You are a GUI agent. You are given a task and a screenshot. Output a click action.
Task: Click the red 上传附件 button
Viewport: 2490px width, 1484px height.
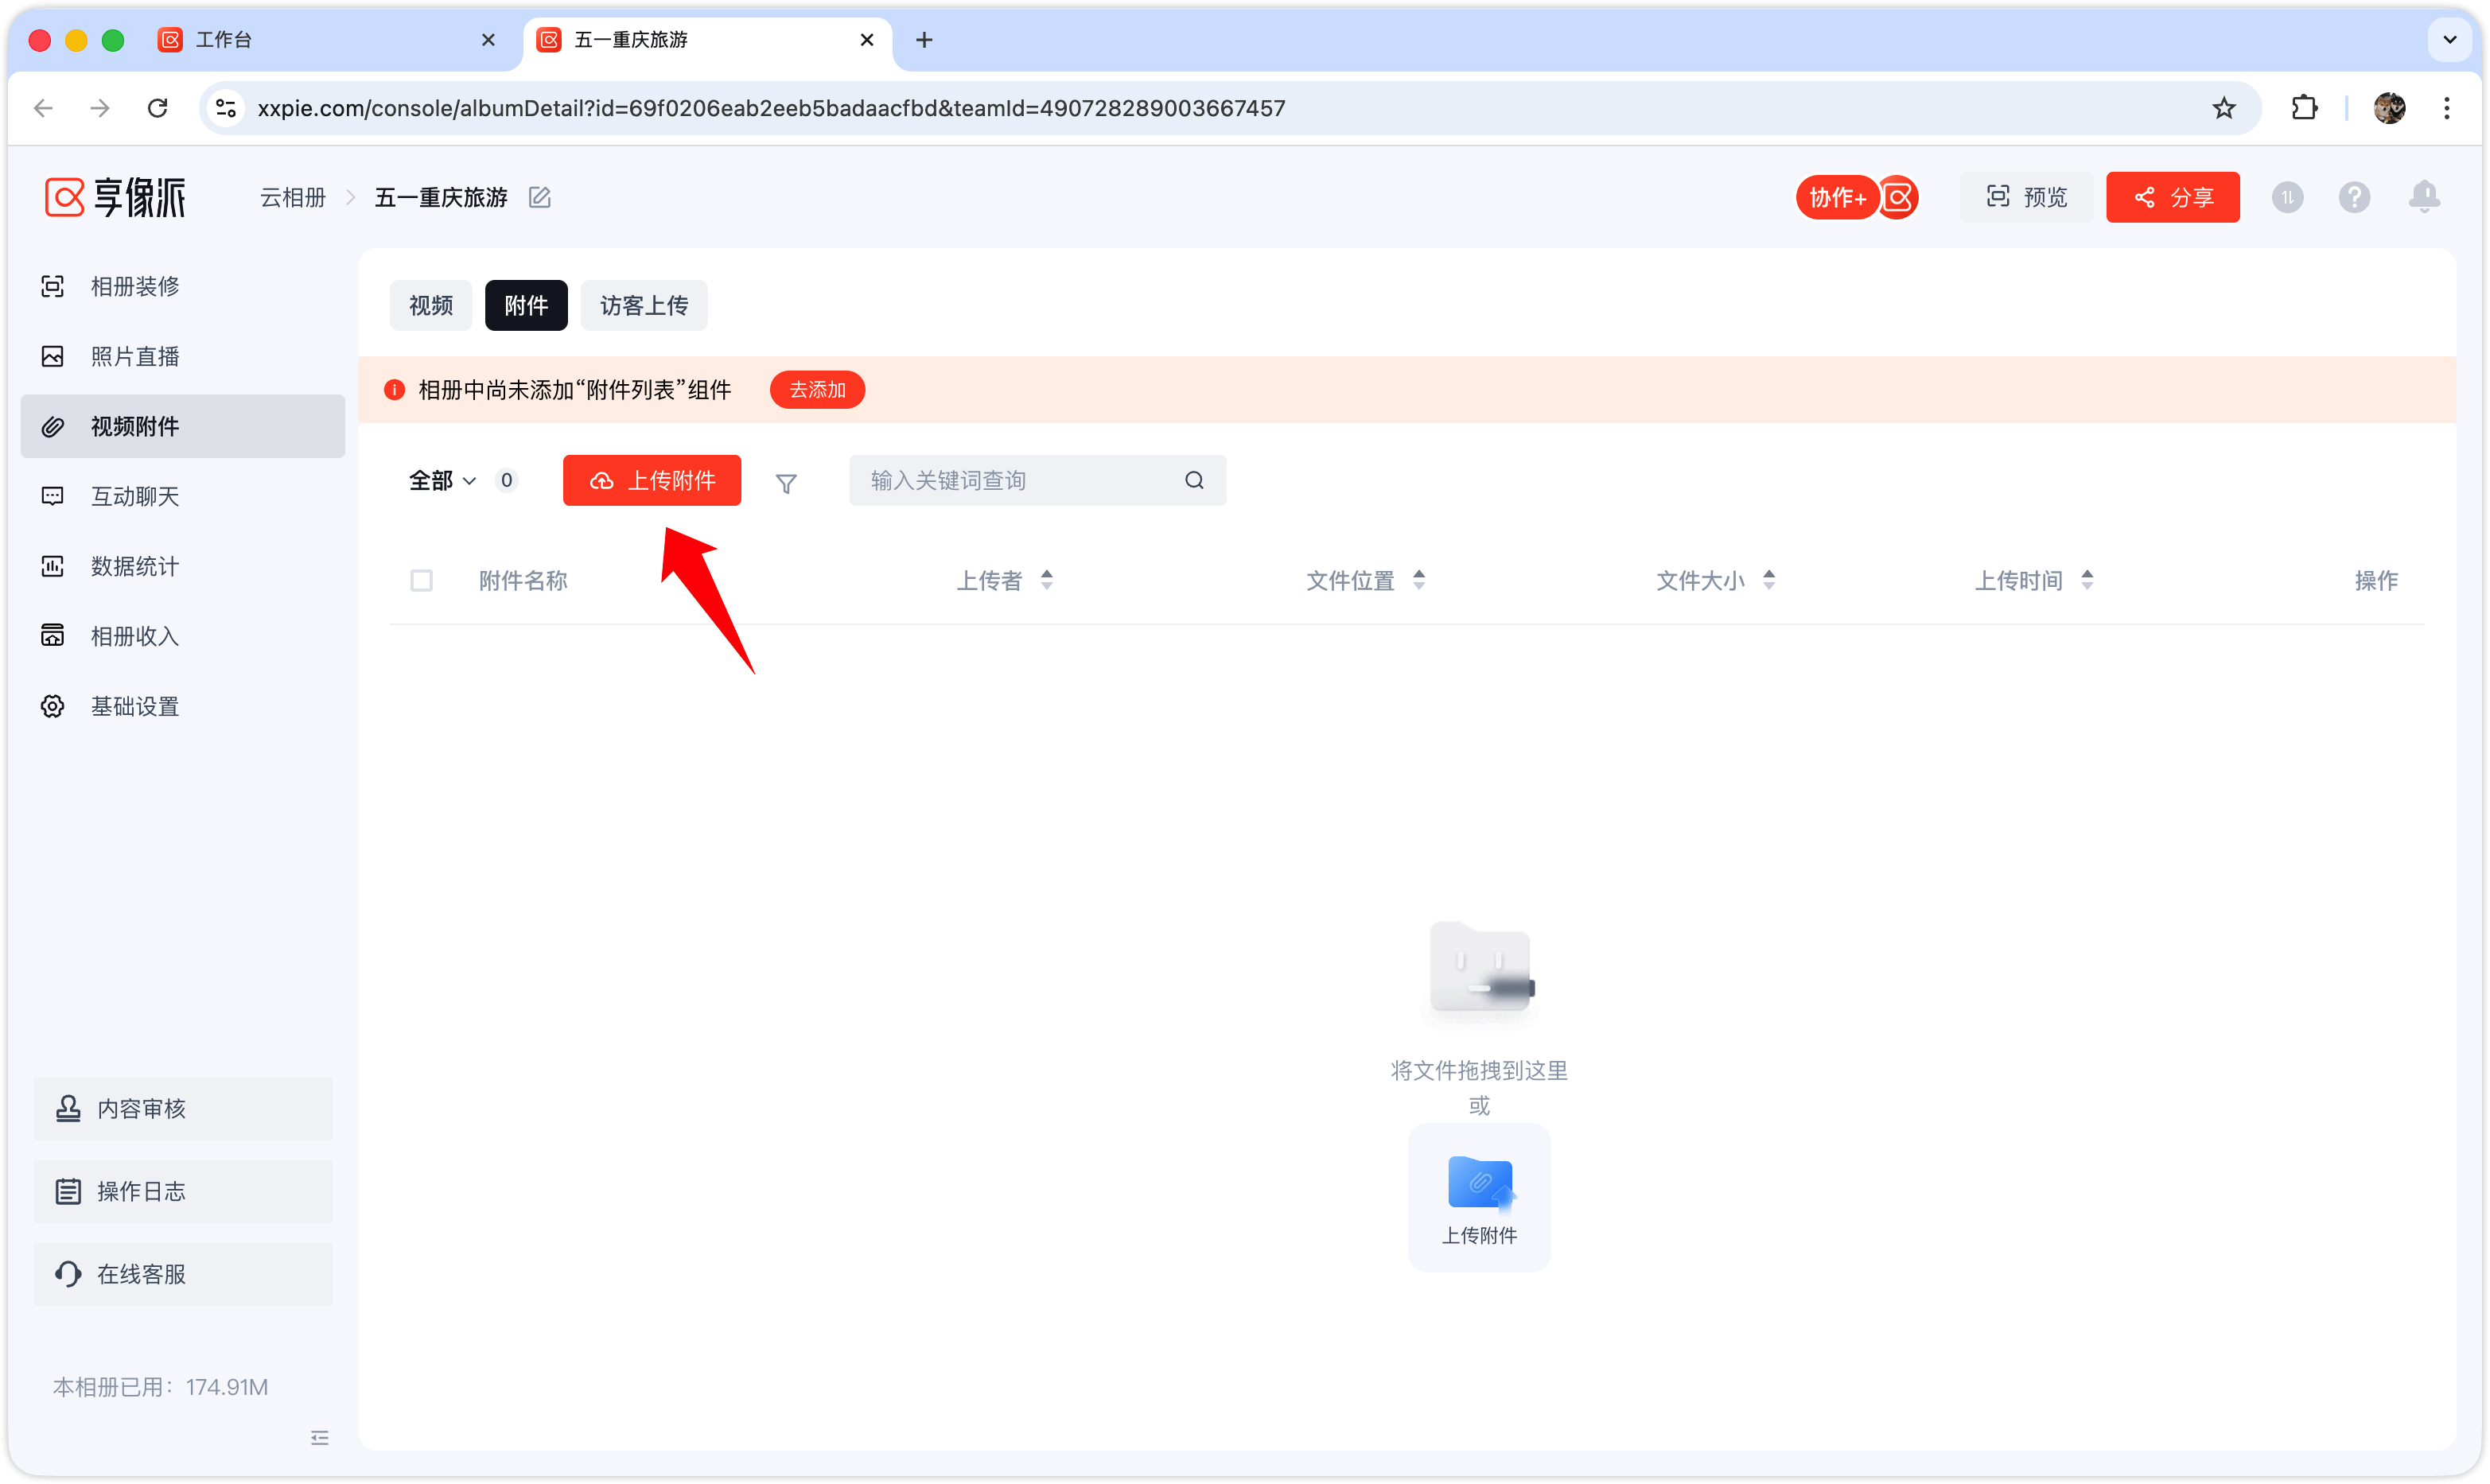[652, 480]
